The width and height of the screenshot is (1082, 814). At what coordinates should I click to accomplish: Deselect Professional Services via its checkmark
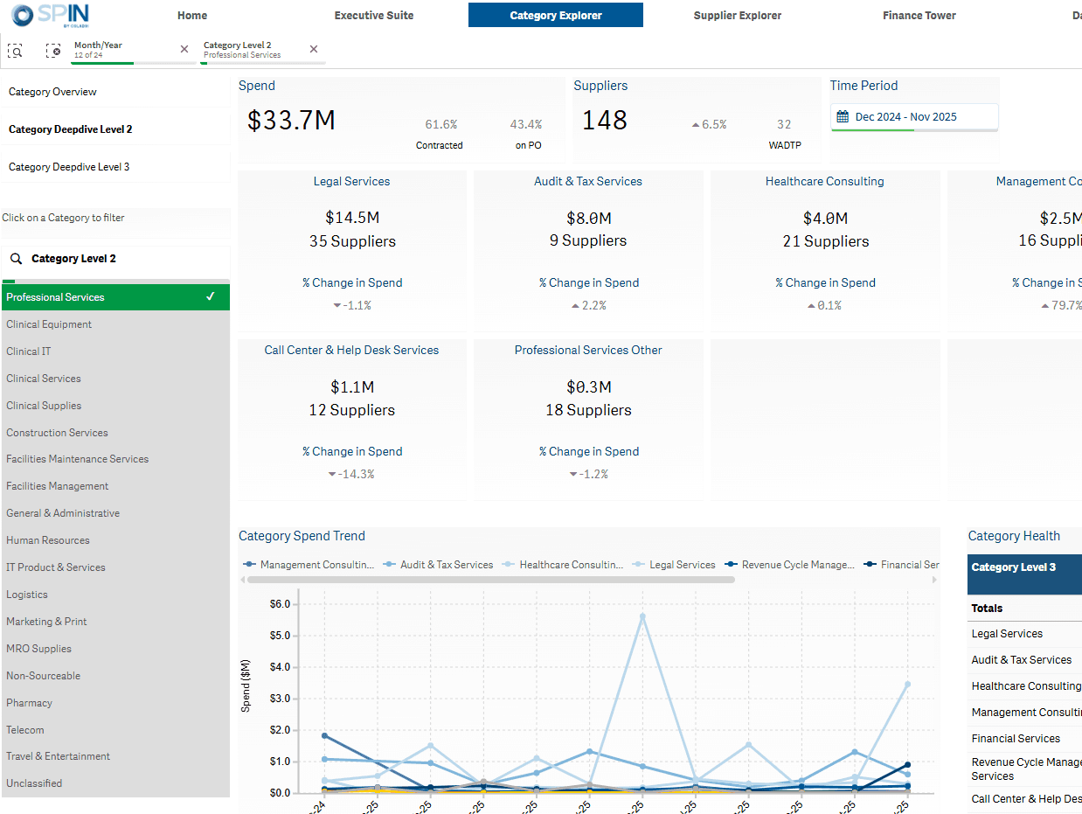point(211,296)
